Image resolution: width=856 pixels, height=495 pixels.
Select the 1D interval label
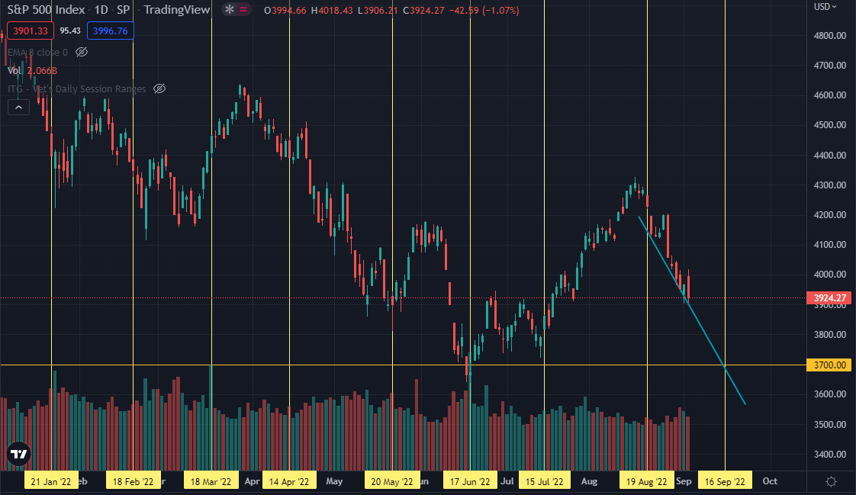[x=101, y=10]
